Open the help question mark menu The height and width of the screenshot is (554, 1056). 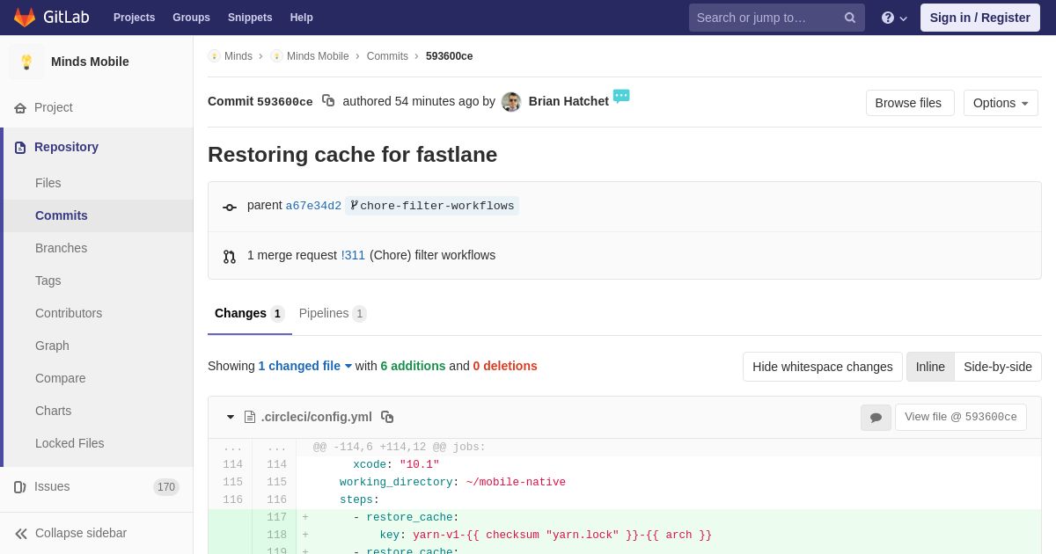coord(893,18)
